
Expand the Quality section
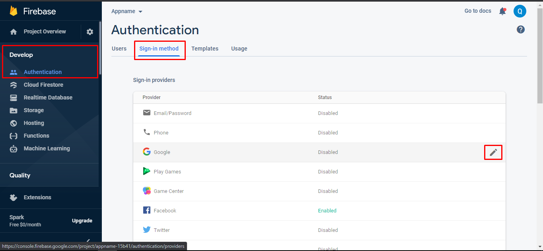pyautogui.click(x=20, y=175)
